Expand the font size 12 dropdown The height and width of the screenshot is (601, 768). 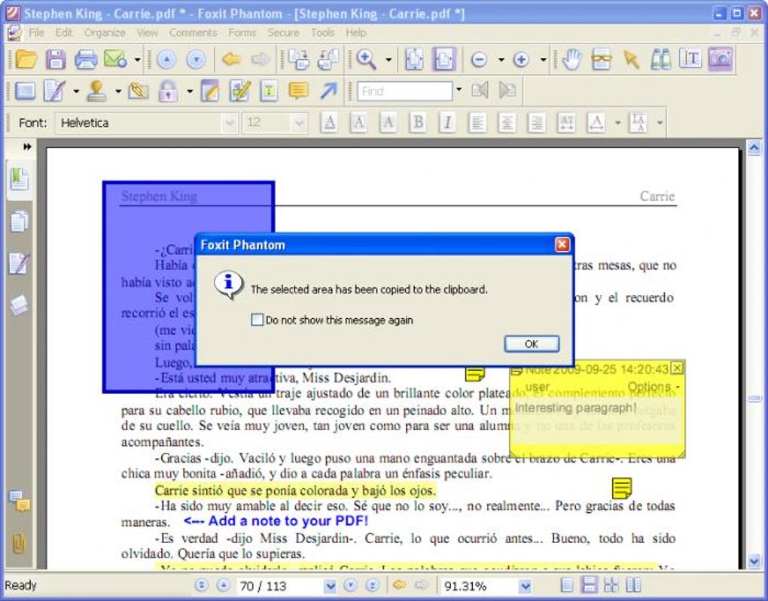[299, 123]
